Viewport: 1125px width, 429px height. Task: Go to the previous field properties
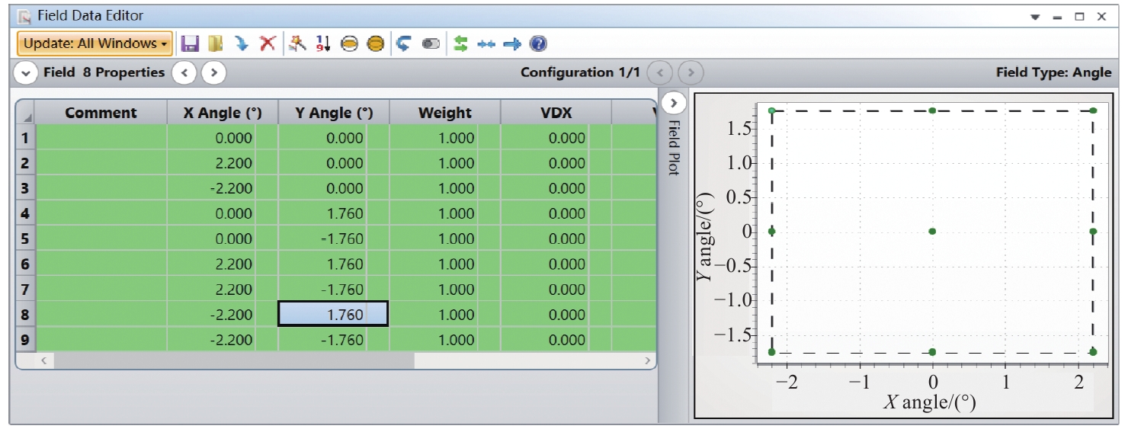coord(184,73)
